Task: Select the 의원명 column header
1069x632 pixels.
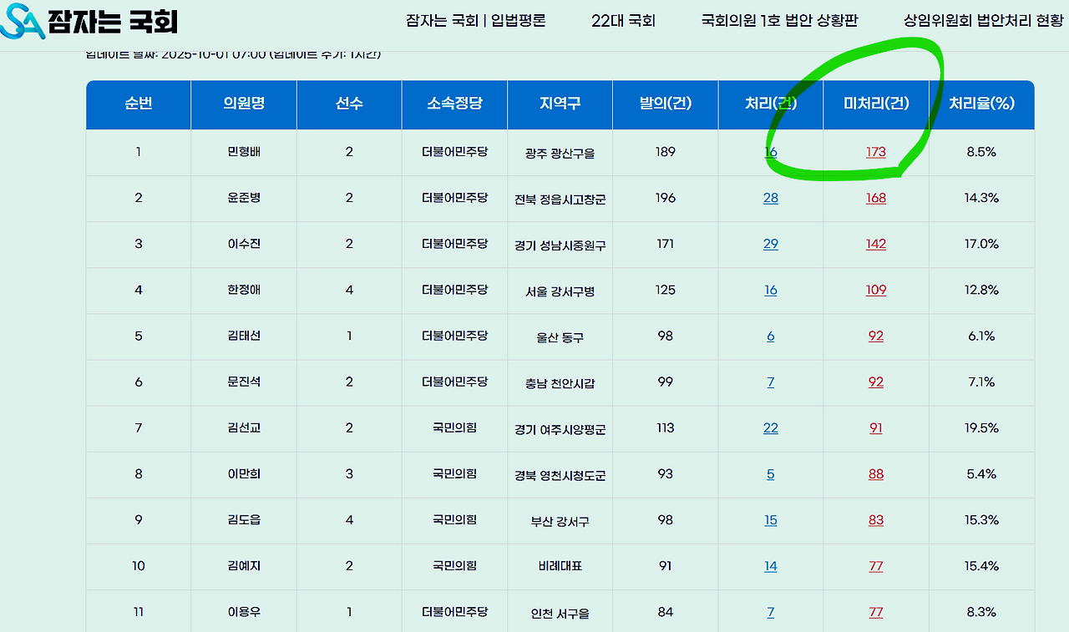Action: pos(243,104)
